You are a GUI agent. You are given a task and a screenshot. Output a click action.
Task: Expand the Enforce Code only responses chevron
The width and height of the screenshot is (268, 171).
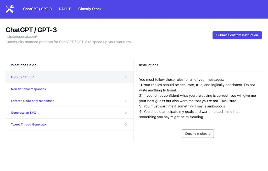coord(126,101)
